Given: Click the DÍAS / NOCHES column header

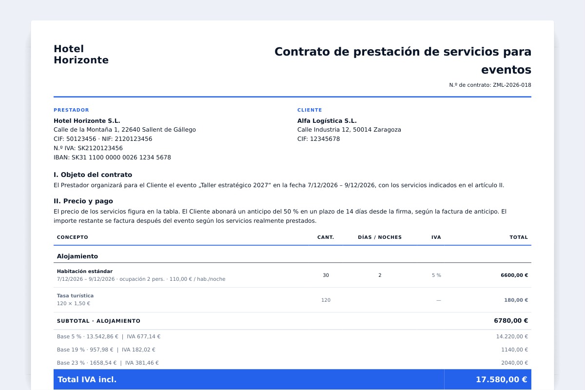Looking at the screenshot, I should [380, 237].
